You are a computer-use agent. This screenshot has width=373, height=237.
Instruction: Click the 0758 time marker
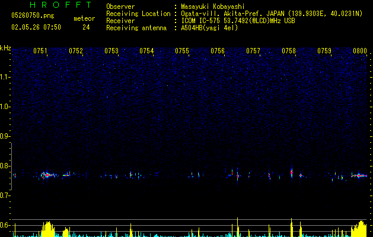pyautogui.click(x=289, y=51)
